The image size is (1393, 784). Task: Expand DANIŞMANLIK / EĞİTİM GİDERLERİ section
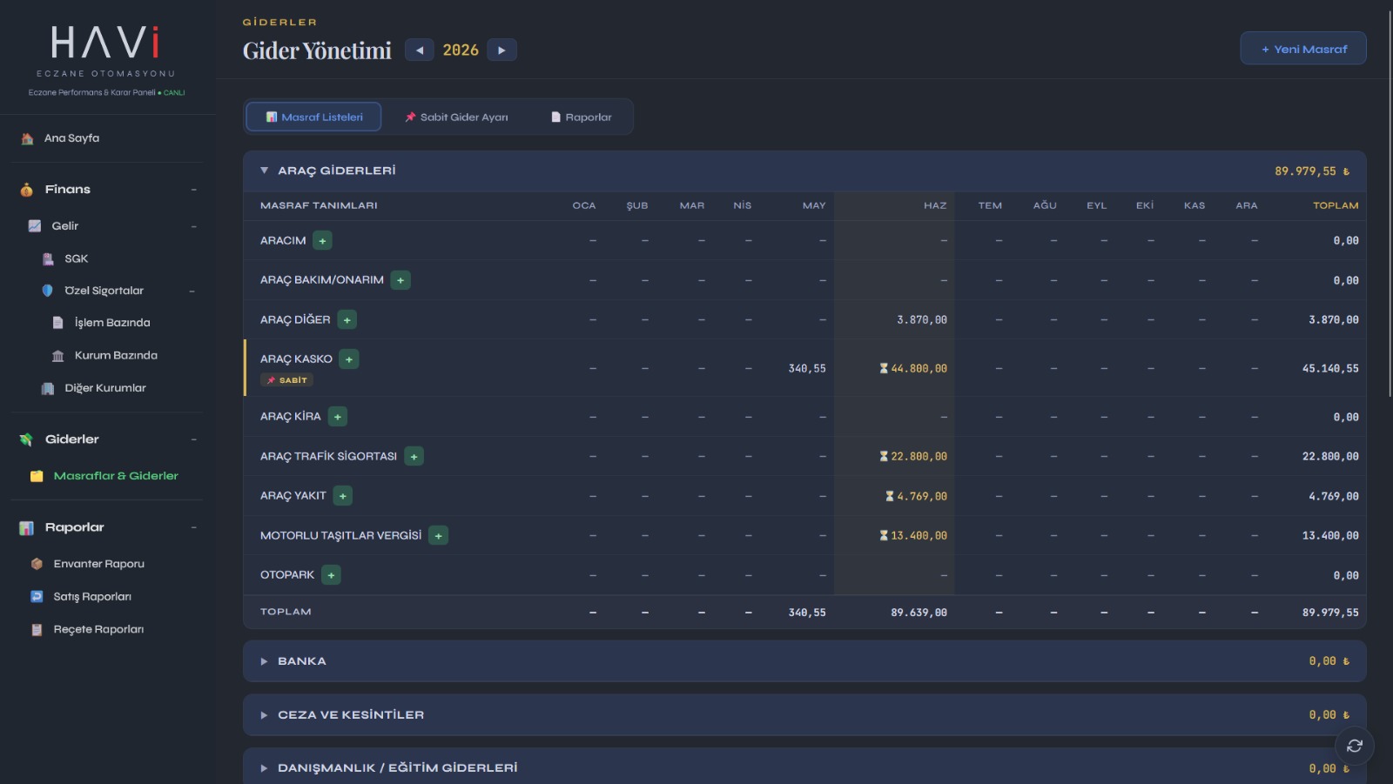pos(264,768)
